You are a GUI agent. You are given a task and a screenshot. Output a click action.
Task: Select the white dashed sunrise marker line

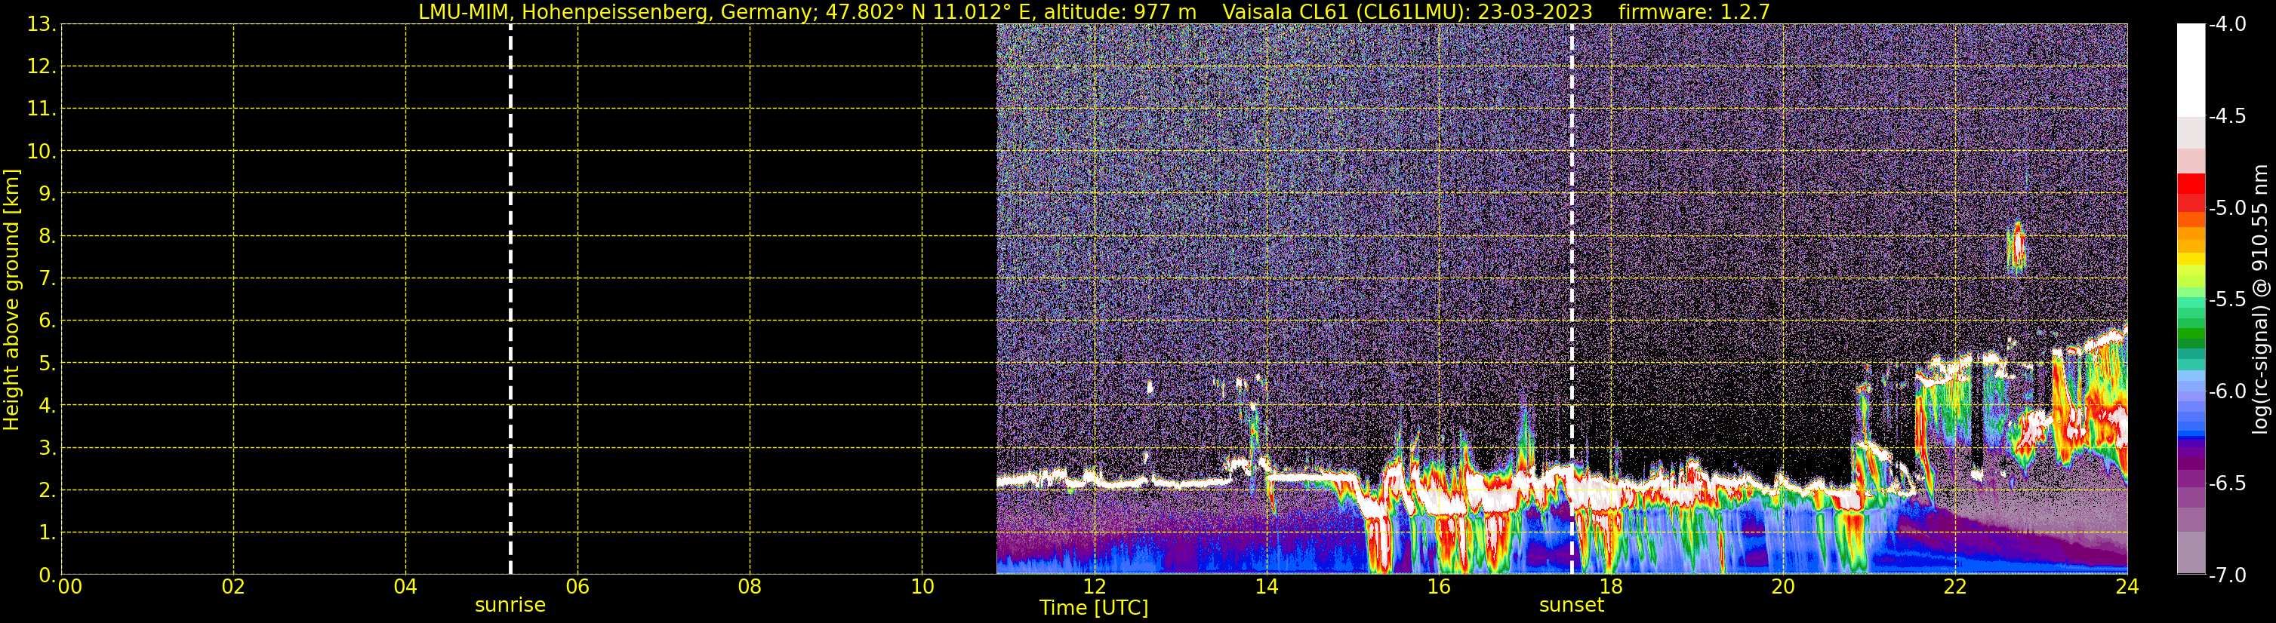pos(511,299)
